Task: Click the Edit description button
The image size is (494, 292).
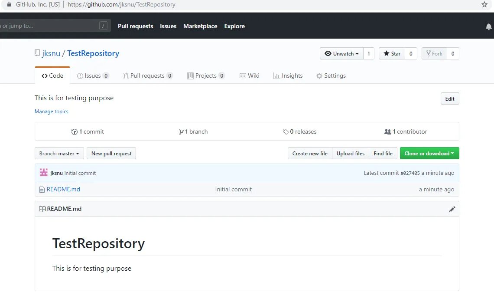Action: tap(449, 98)
